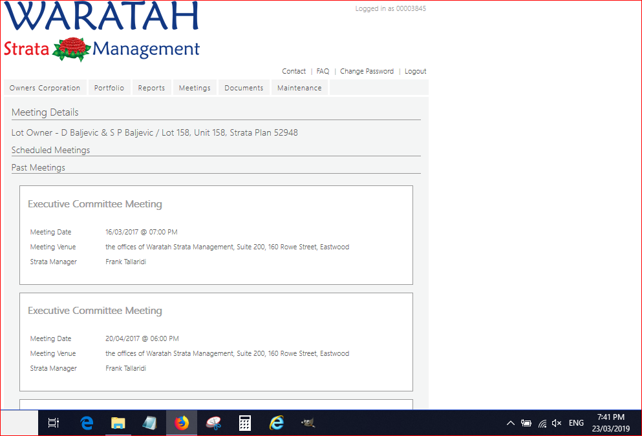Check battery status tray icon

click(x=526, y=423)
